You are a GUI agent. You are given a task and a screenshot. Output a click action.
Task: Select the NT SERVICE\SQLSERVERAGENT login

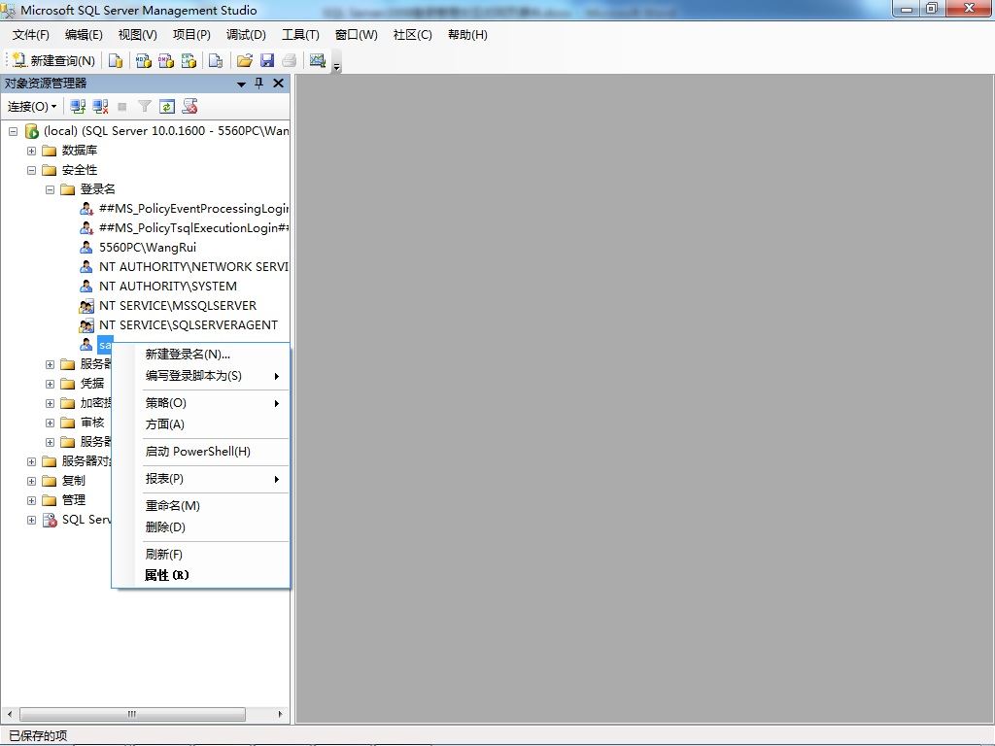coord(189,324)
